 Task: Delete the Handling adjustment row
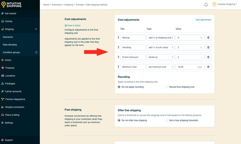coord(208,47)
